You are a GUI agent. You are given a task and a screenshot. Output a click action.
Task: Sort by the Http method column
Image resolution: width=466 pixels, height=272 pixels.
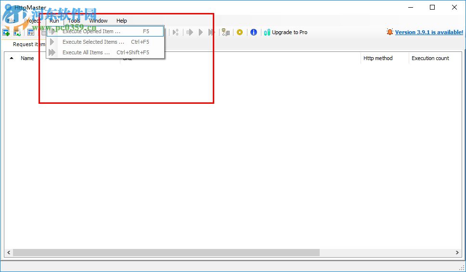385,58
